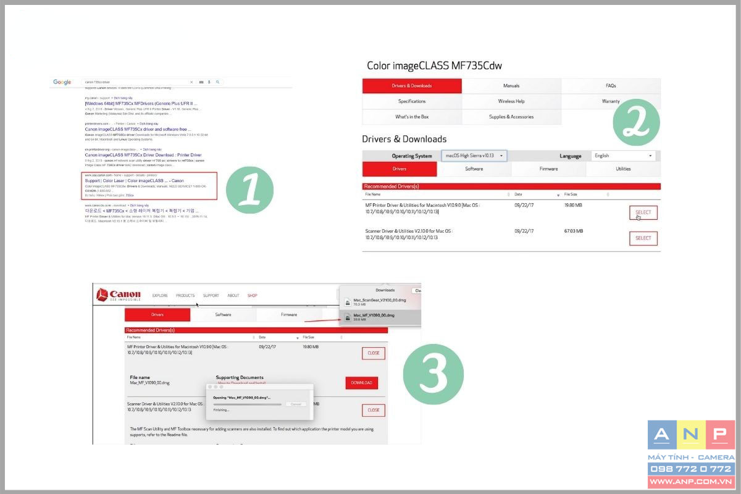Open the Language dropdown set to English

click(x=623, y=156)
